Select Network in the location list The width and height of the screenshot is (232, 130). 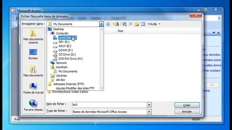pos(61,63)
